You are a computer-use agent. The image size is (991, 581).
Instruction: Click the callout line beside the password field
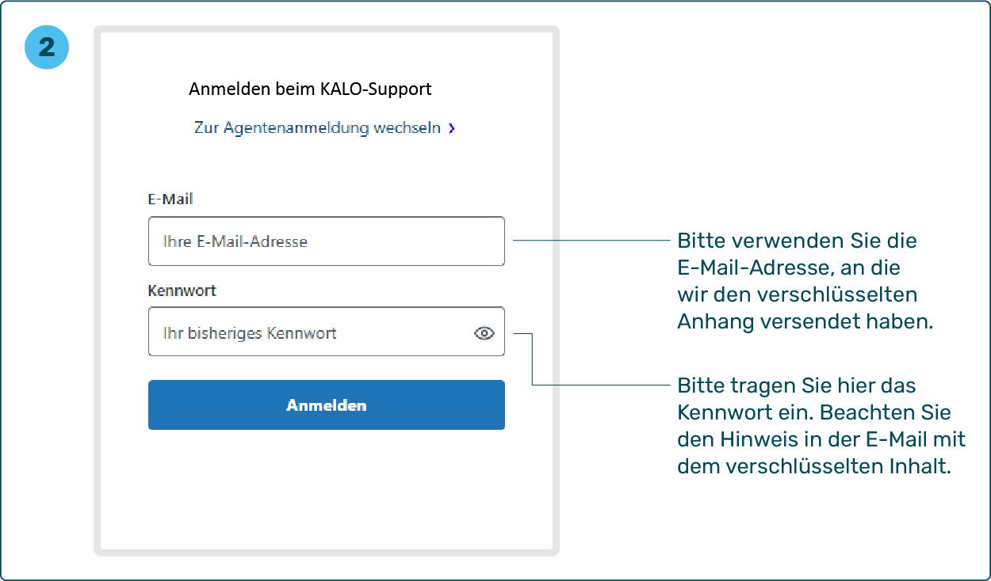603,385
